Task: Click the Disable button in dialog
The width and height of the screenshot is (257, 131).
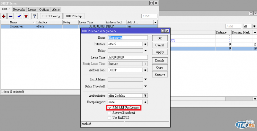Action: pyautogui.click(x=160, y=61)
